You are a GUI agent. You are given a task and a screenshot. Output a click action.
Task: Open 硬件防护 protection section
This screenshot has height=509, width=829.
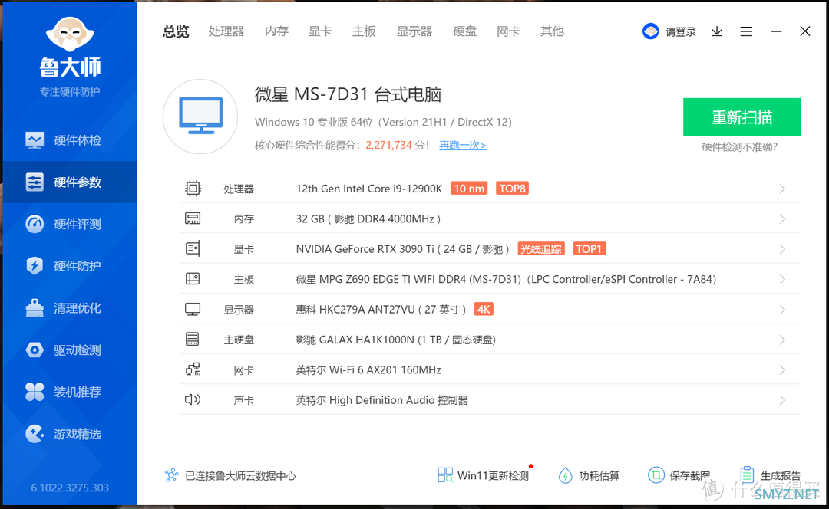coord(70,266)
